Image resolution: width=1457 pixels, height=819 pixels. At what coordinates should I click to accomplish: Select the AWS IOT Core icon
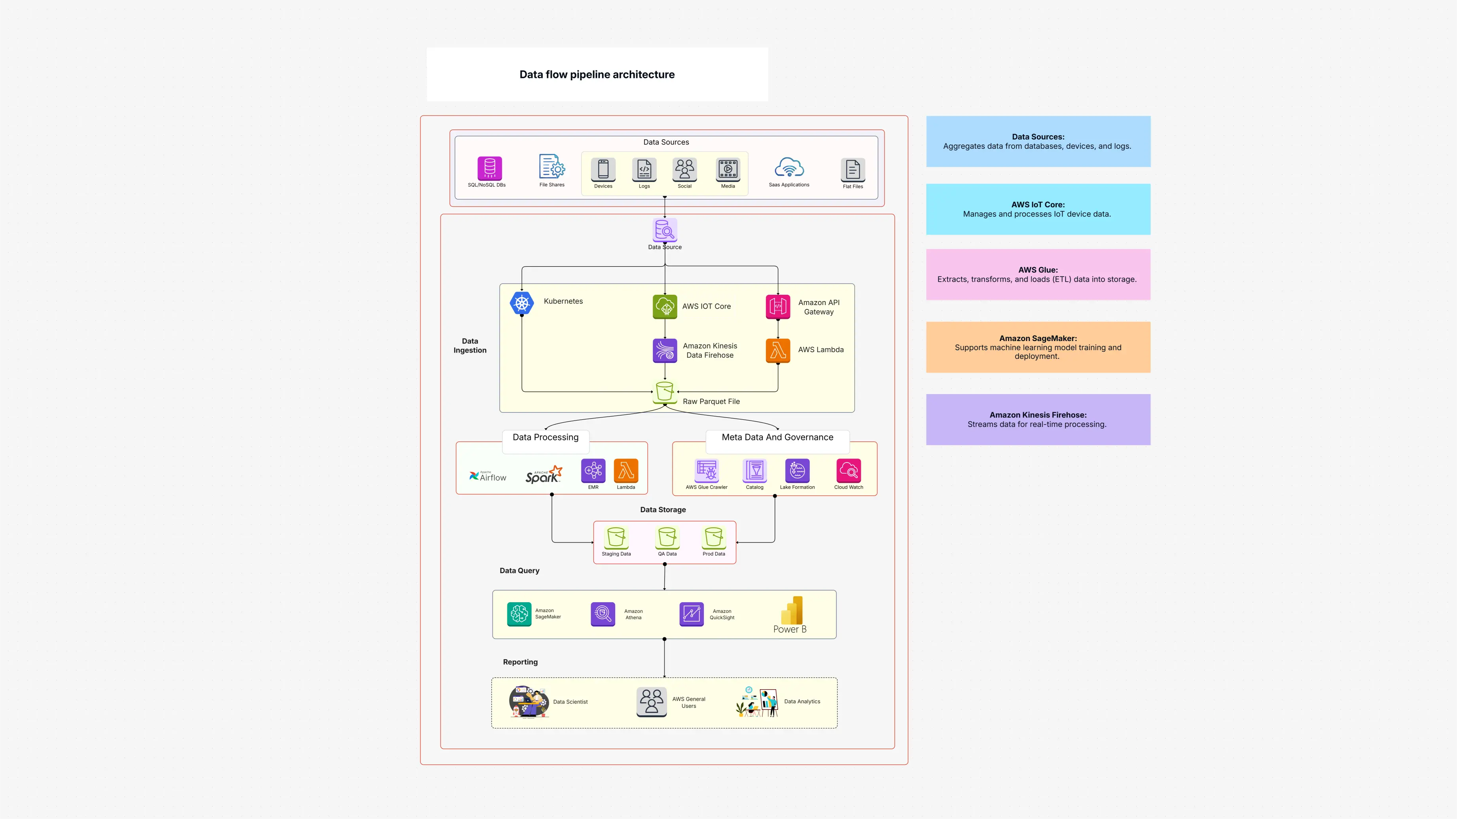point(665,306)
